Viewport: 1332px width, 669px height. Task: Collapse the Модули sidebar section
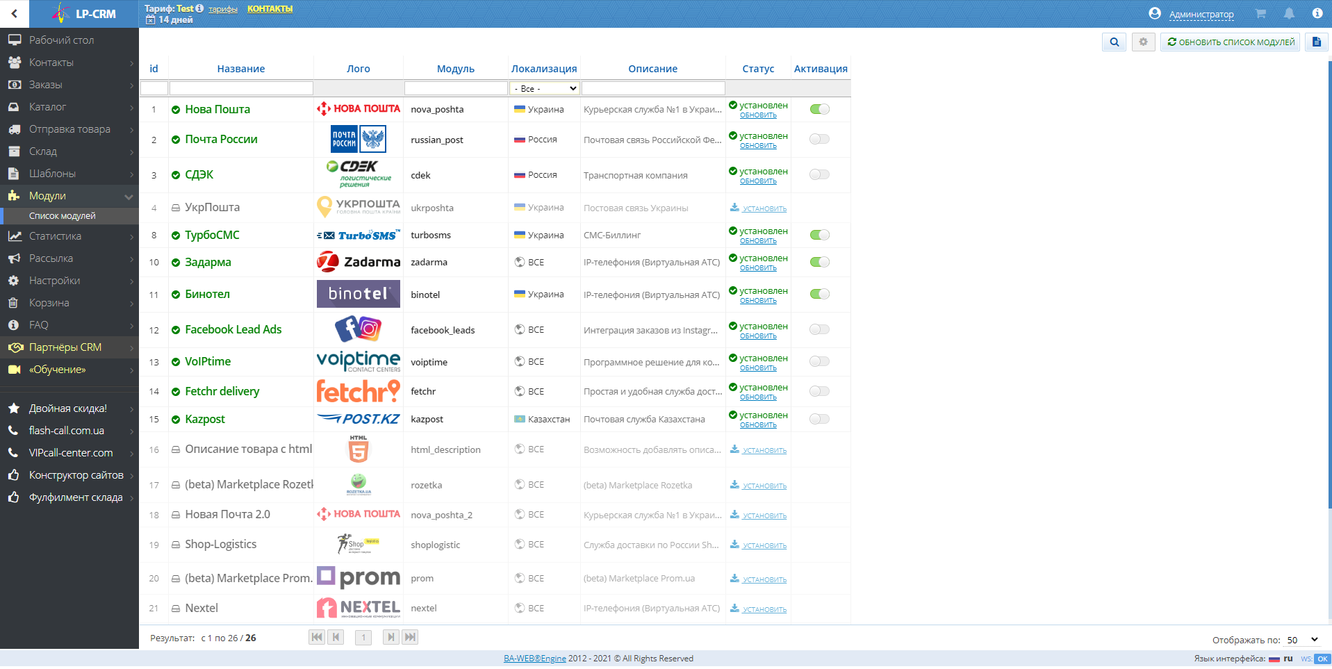coord(69,196)
